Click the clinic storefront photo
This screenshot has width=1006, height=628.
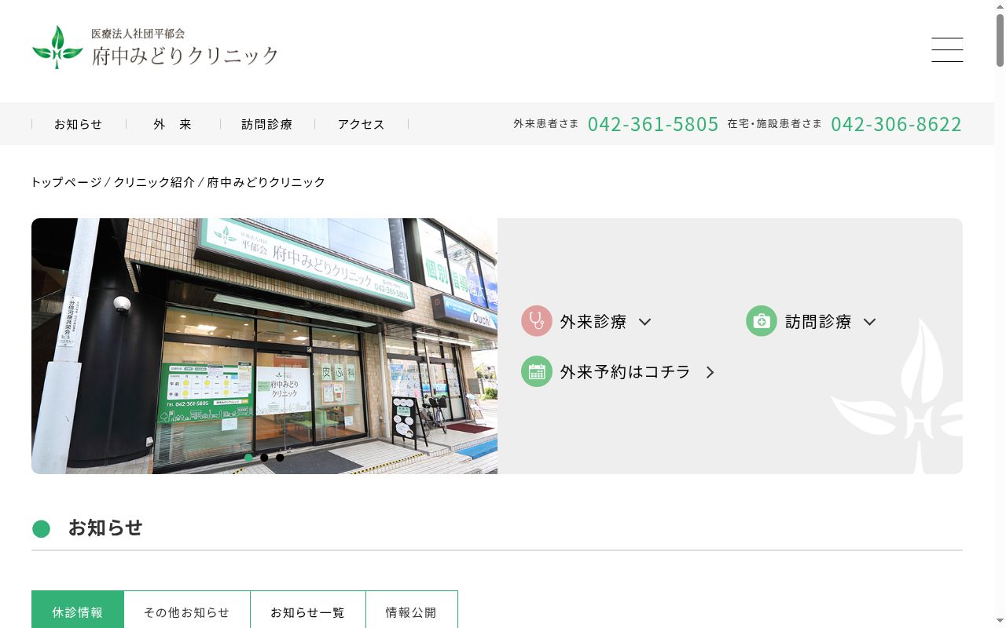264,346
